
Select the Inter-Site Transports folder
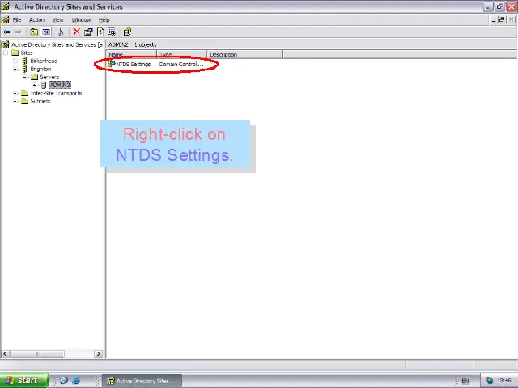tap(56, 93)
